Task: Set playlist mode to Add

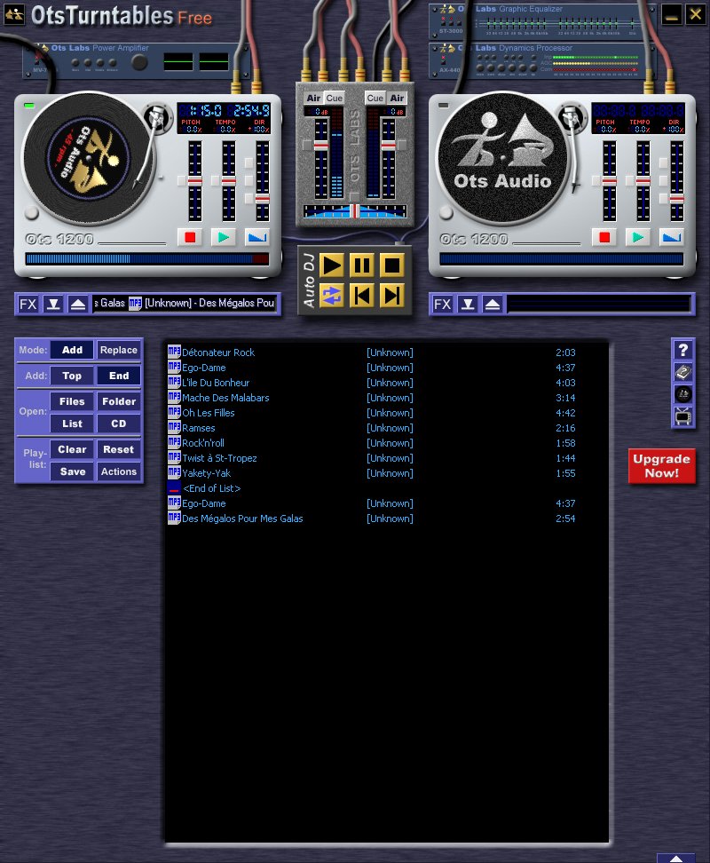Action: click(72, 350)
